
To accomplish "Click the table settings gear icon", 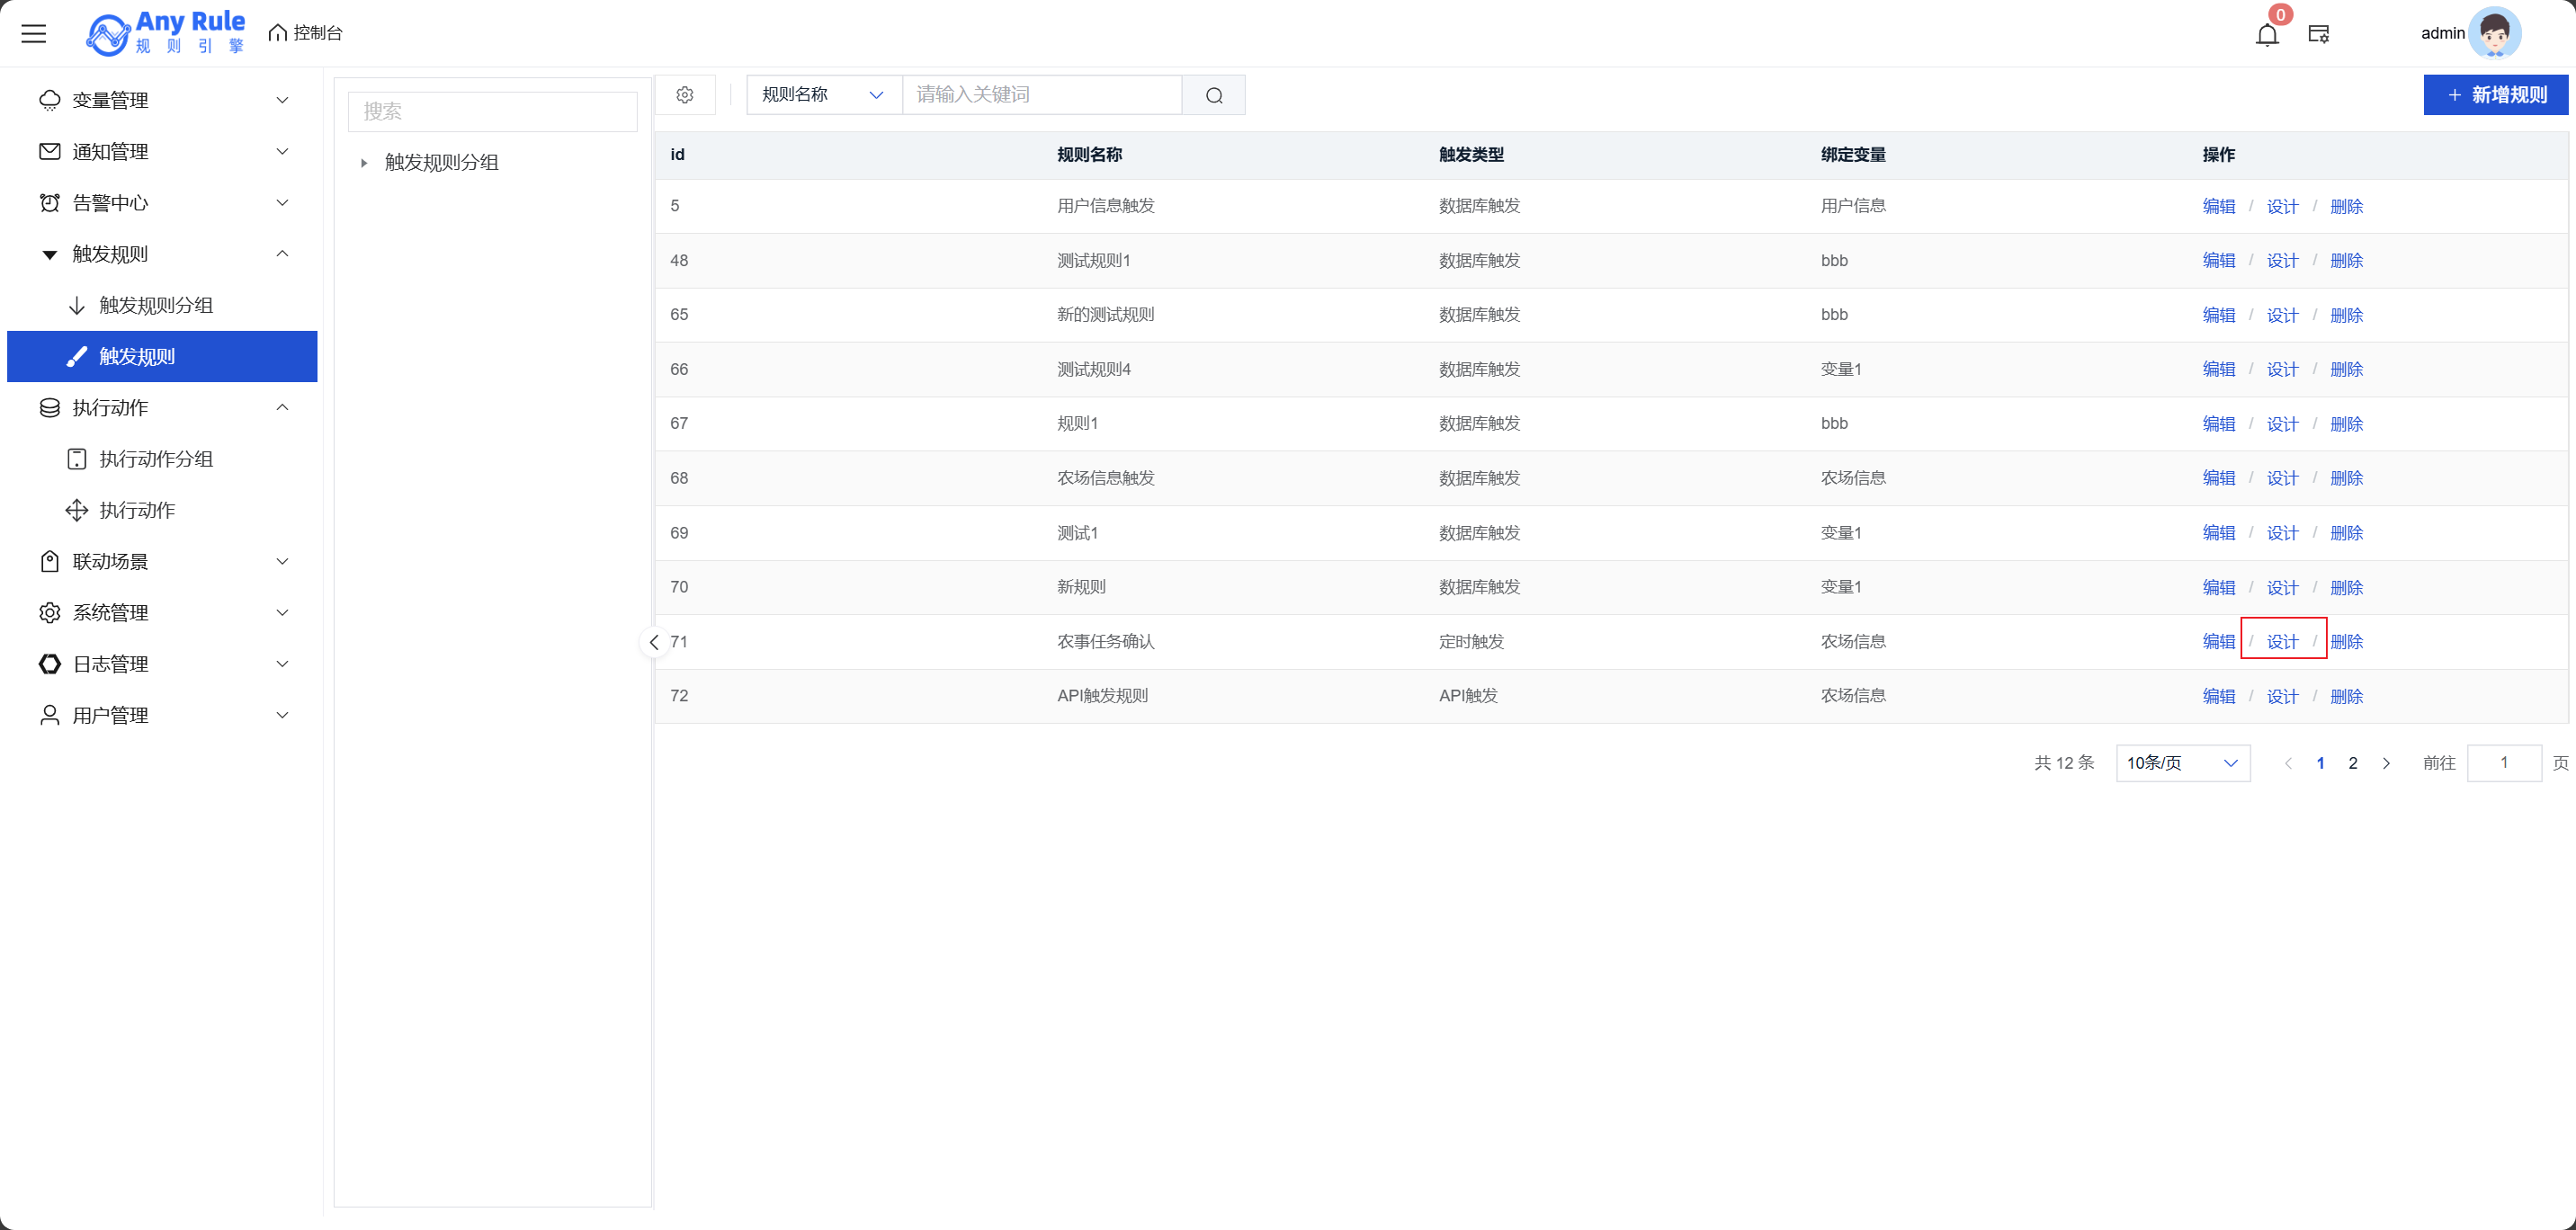I will pyautogui.click(x=685, y=95).
